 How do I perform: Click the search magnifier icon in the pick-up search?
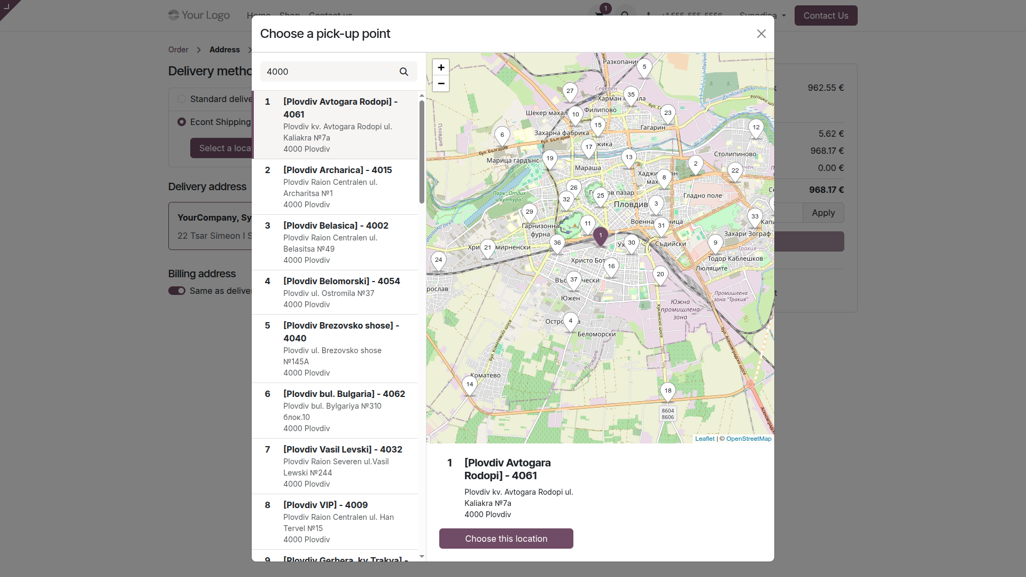click(404, 72)
